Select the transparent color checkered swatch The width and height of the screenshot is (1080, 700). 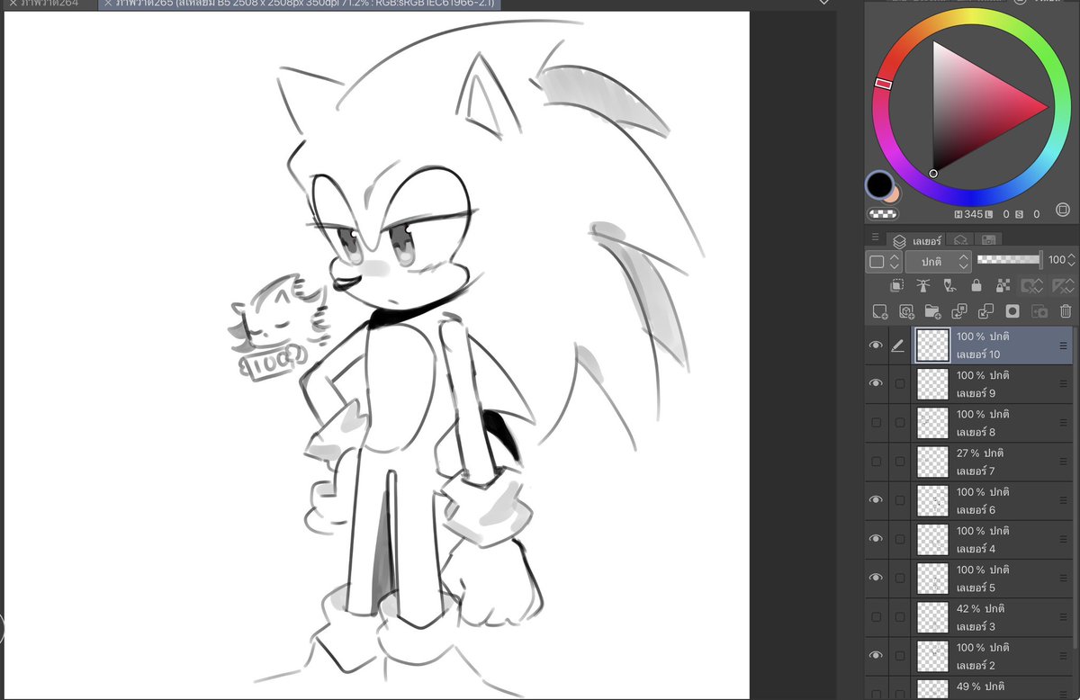tap(883, 214)
